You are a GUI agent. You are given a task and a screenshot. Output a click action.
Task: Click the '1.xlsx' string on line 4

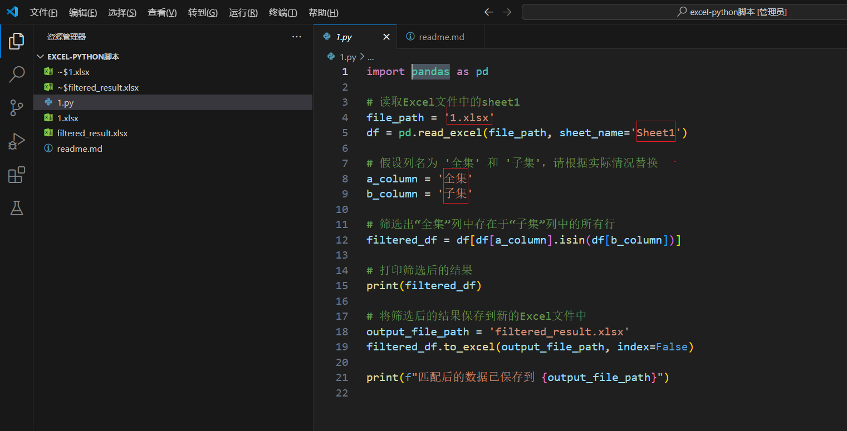(x=469, y=117)
